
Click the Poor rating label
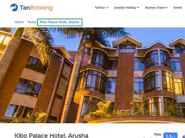point(158,134)
